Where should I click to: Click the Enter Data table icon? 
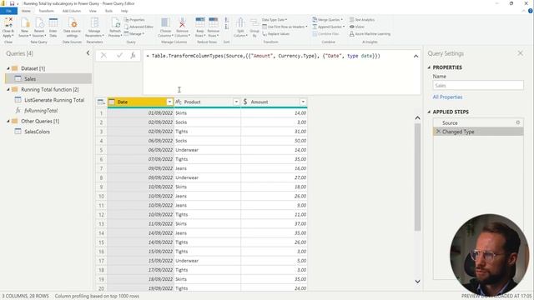point(53,23)
